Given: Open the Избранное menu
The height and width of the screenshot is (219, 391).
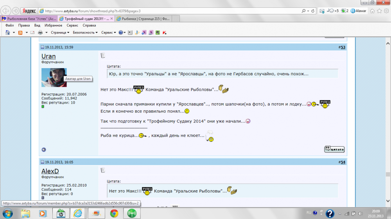Looking at the screenshot, I should (x=53, y=25).
